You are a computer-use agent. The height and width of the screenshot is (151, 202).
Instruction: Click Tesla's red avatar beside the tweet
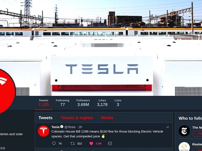[x=43, y=131]
